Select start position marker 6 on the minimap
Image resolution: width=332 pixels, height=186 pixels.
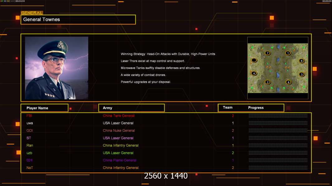point(302,61)
